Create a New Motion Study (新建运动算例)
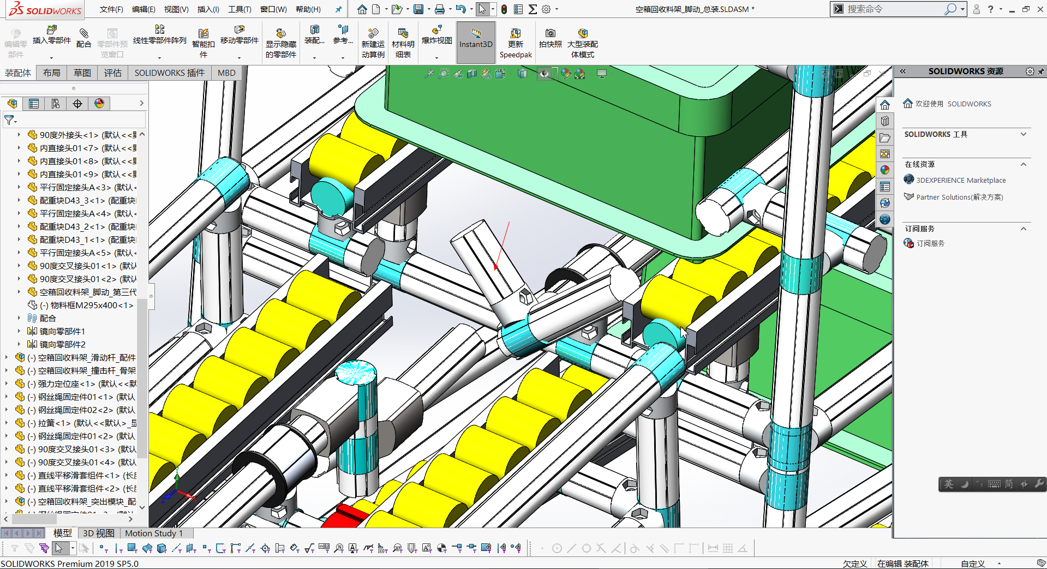Image resolution: width=1047 pixels, height=569 pixels. pyautogui.click(x=373, y=43)
